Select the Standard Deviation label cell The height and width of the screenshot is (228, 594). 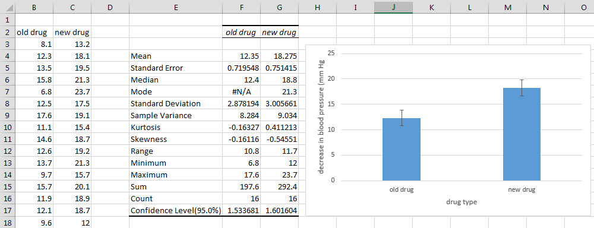pos(176,103)
